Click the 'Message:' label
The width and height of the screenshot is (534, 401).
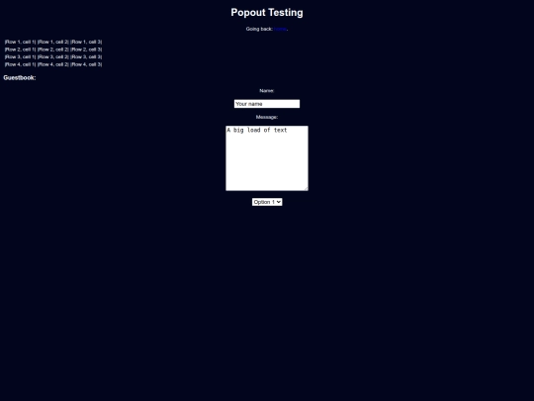point(267,117)
